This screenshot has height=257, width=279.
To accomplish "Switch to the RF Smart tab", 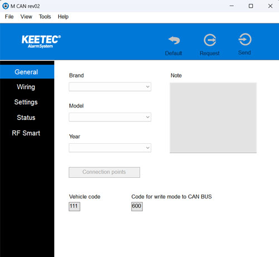I will (x=26, y=133).
